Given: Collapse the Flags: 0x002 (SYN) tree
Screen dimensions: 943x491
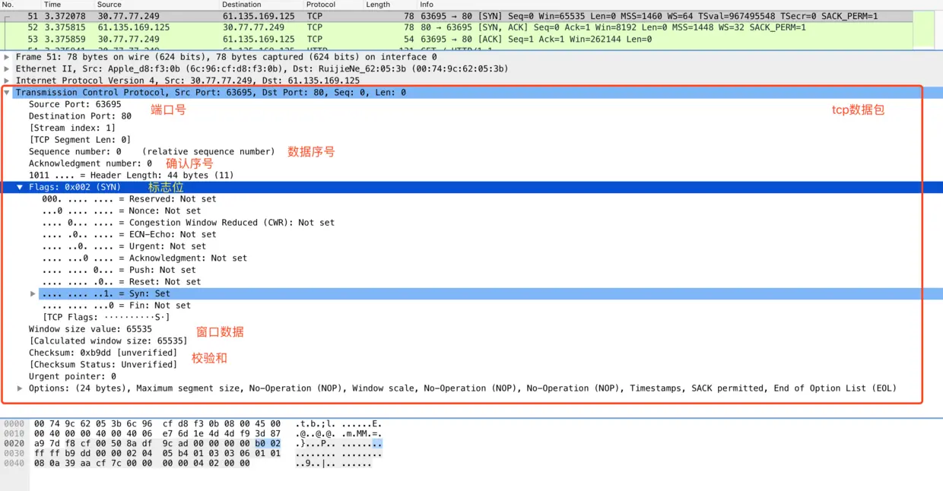Looking at the screenshot, I should pos(20,187).
